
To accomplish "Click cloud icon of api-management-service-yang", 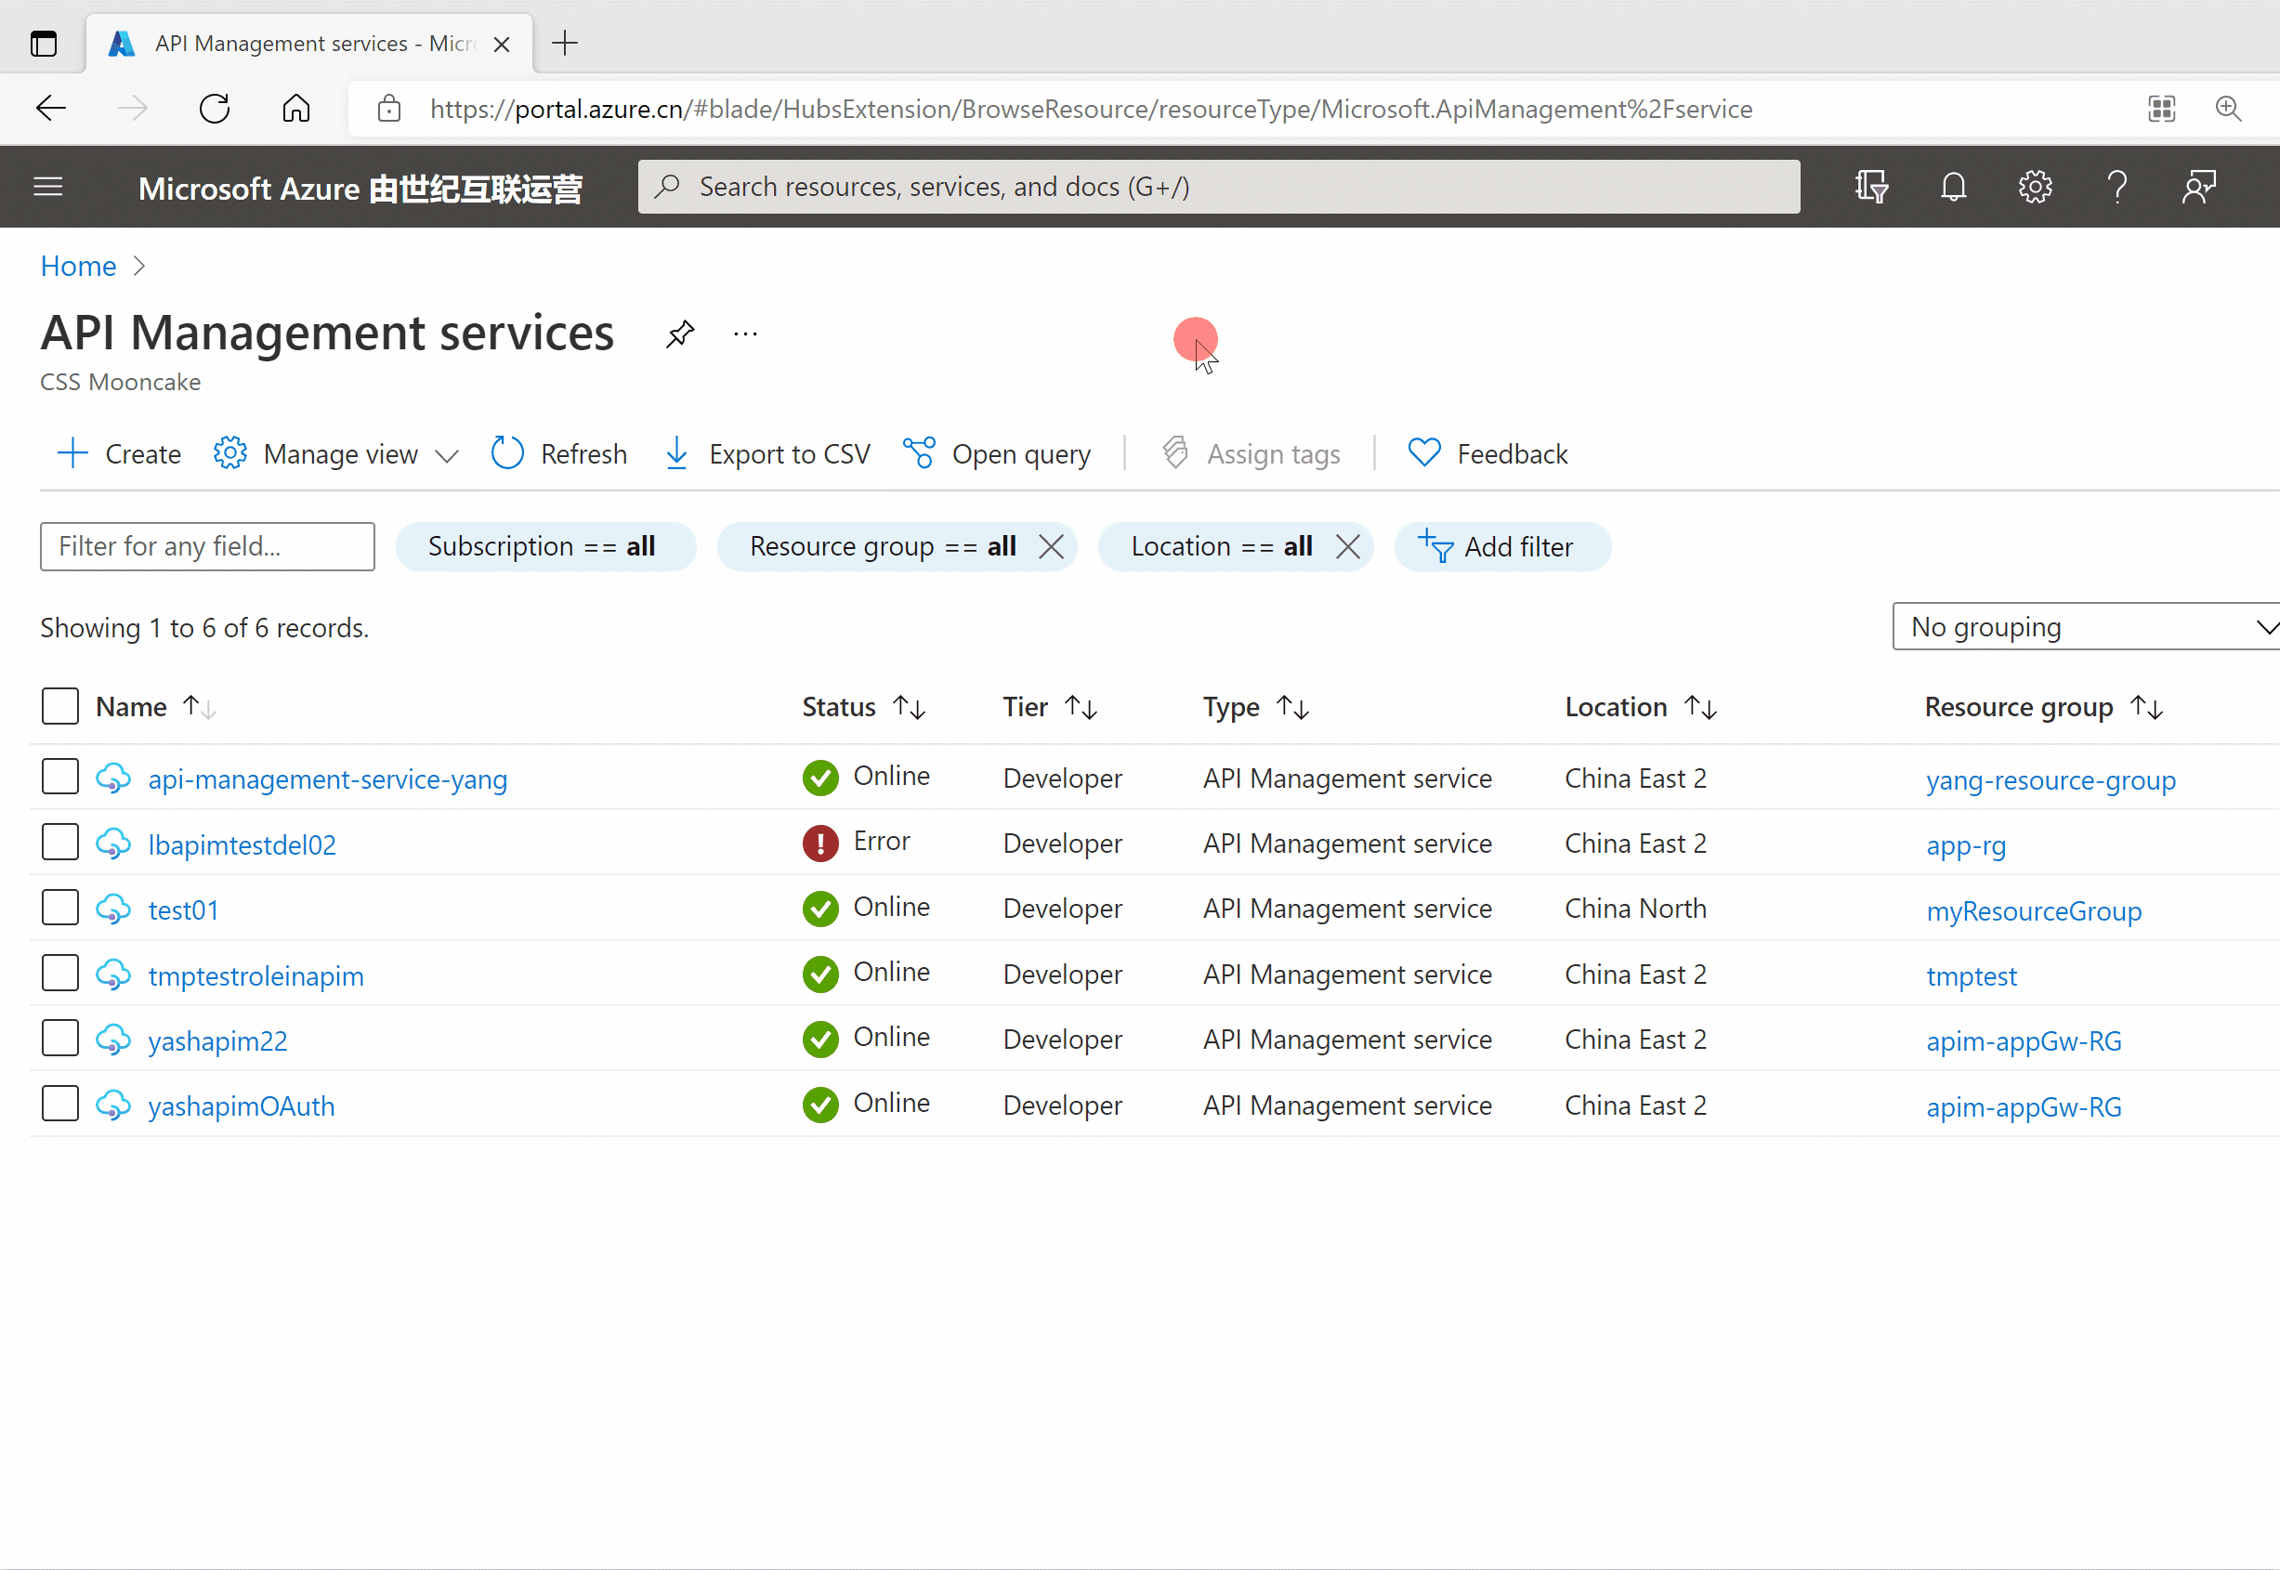I will click(x=114, y=778).
